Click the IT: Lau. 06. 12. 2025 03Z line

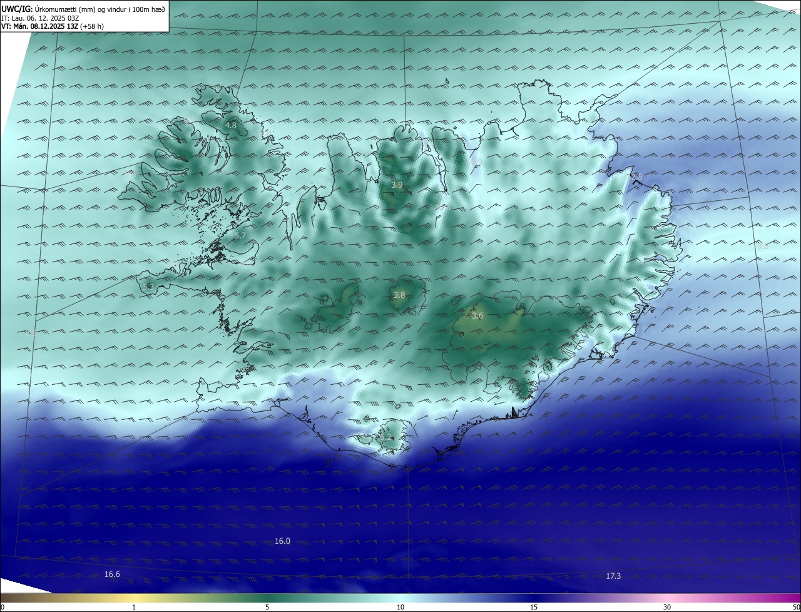point(40,18)
